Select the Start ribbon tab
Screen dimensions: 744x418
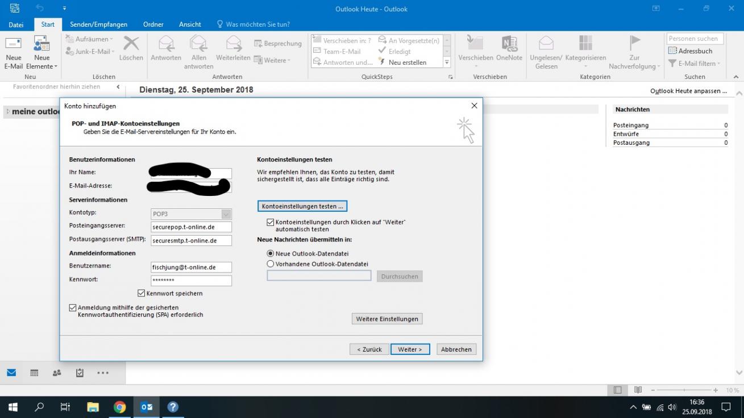coord(48,24)
